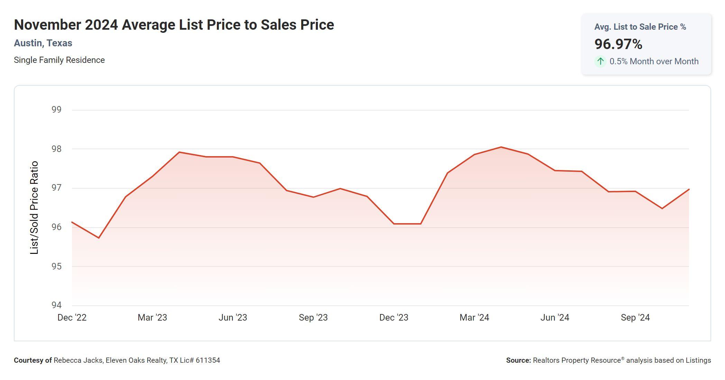The image size is (725, 380).
Task: Select the 'Dec '22' x-axis label
Action: [x=72, y=317]
